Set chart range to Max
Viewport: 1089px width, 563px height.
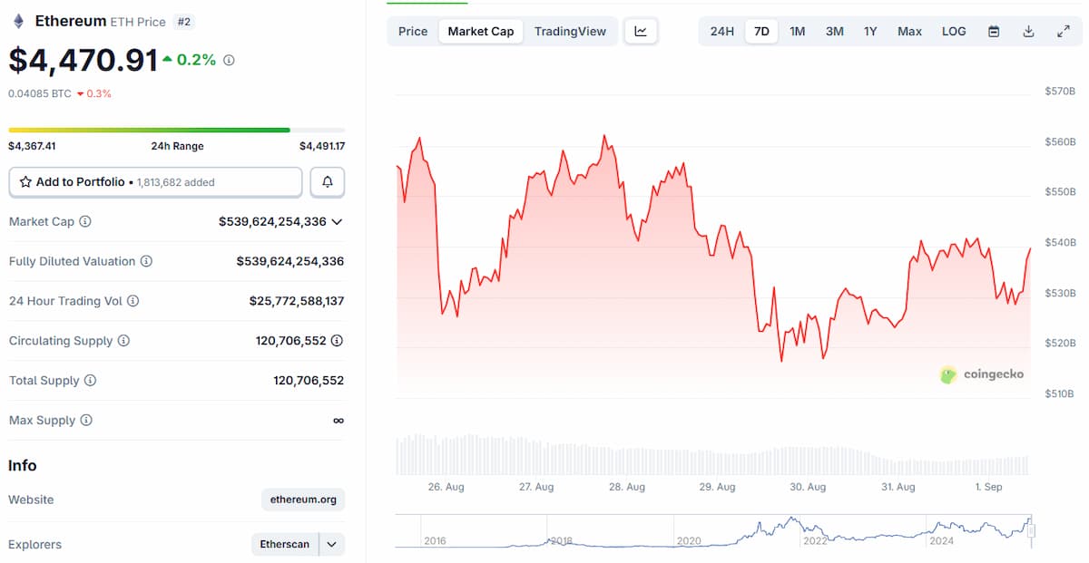909,31
